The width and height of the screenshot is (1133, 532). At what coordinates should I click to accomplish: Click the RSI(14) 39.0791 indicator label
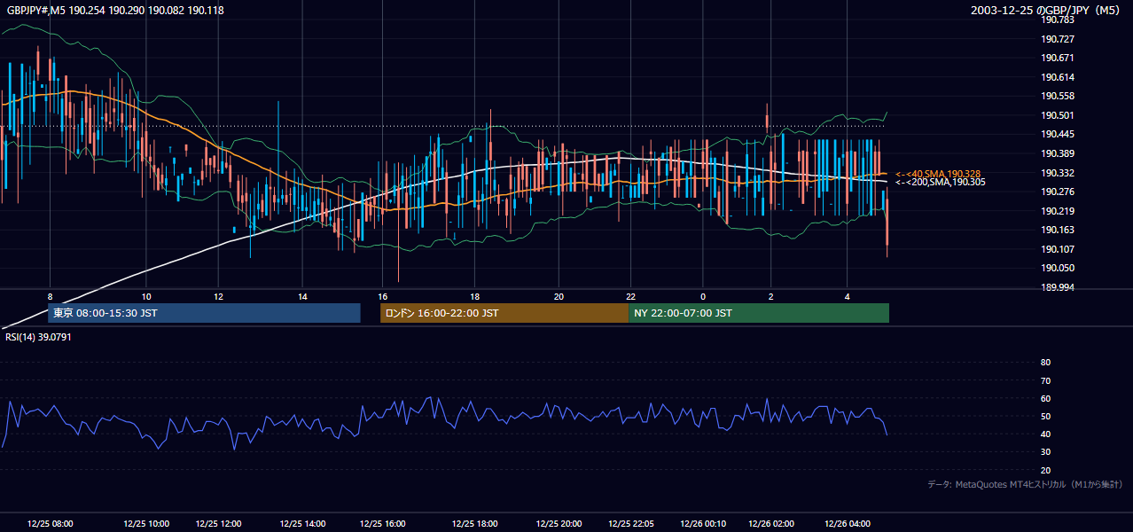38,337
